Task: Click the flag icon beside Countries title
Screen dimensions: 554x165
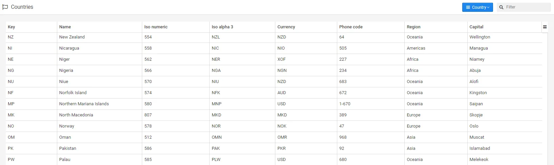Action: coord(5,7)
